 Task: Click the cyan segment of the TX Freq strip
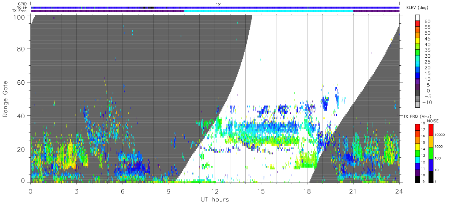269,11
